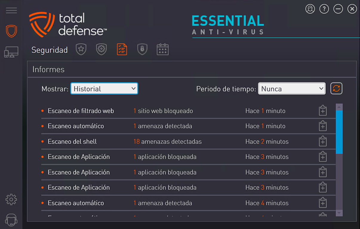Open the support headset icon in sidebar

point(11,220)
